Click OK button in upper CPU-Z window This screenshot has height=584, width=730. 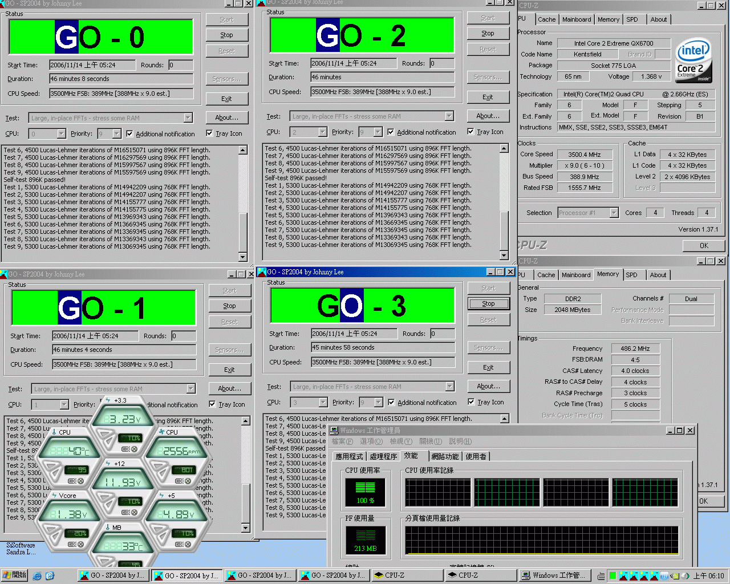coord(704,246)
